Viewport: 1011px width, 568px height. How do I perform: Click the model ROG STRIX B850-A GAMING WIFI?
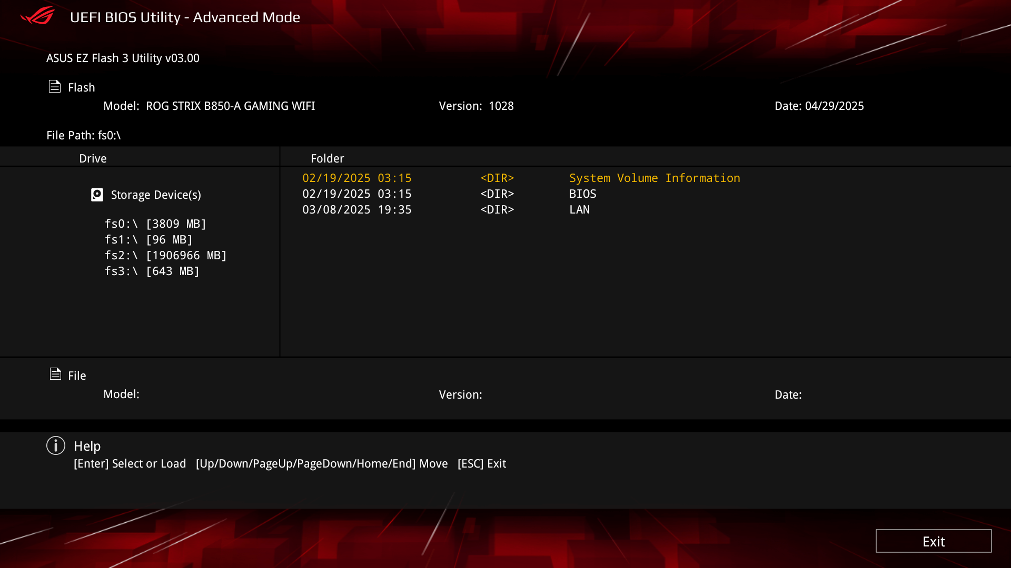[x=230, y=106]
